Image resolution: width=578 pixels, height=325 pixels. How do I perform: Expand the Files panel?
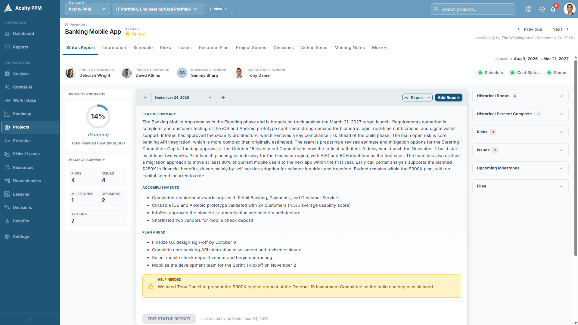(520, 186)
